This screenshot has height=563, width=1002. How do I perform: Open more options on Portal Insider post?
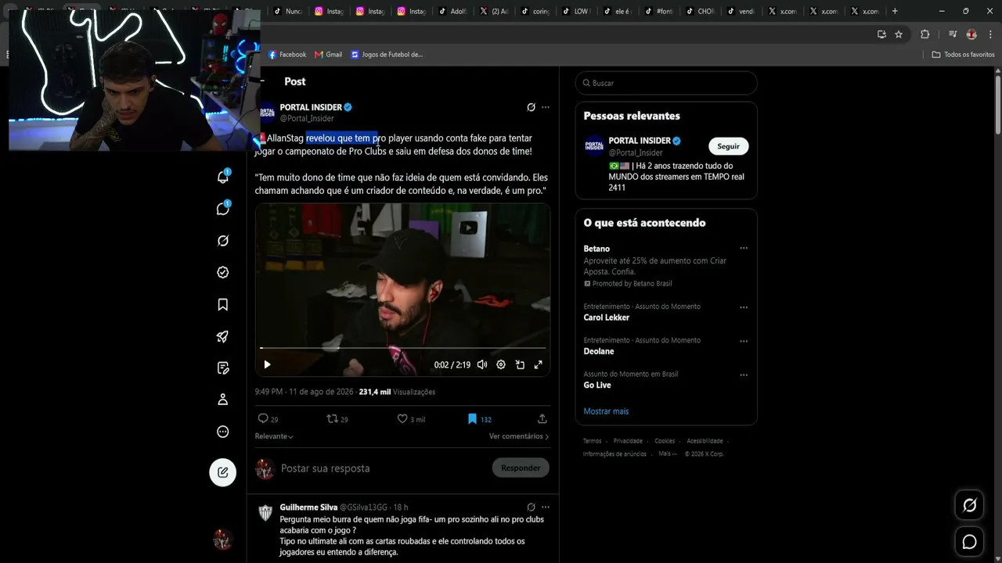546,107
